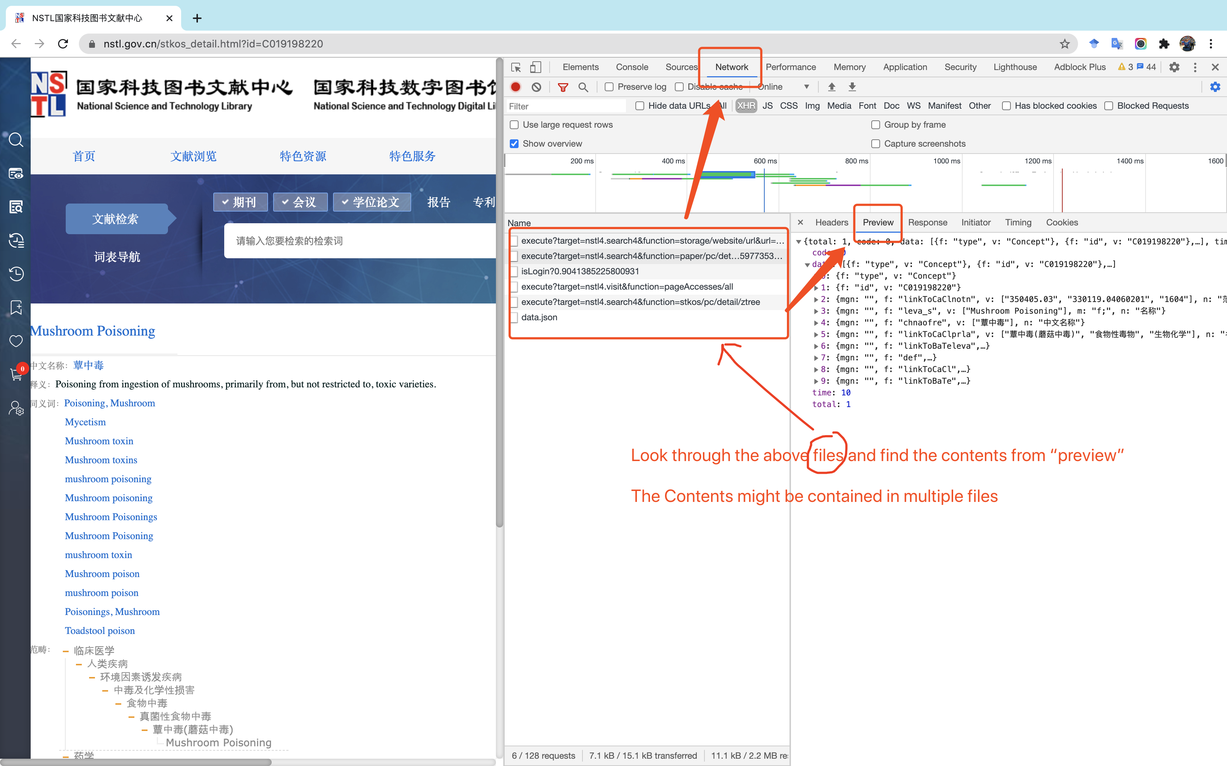The height and width of the screenshot is (766, 1227).
Task: Click the export HAR download arrow
Action: [852, 87]
